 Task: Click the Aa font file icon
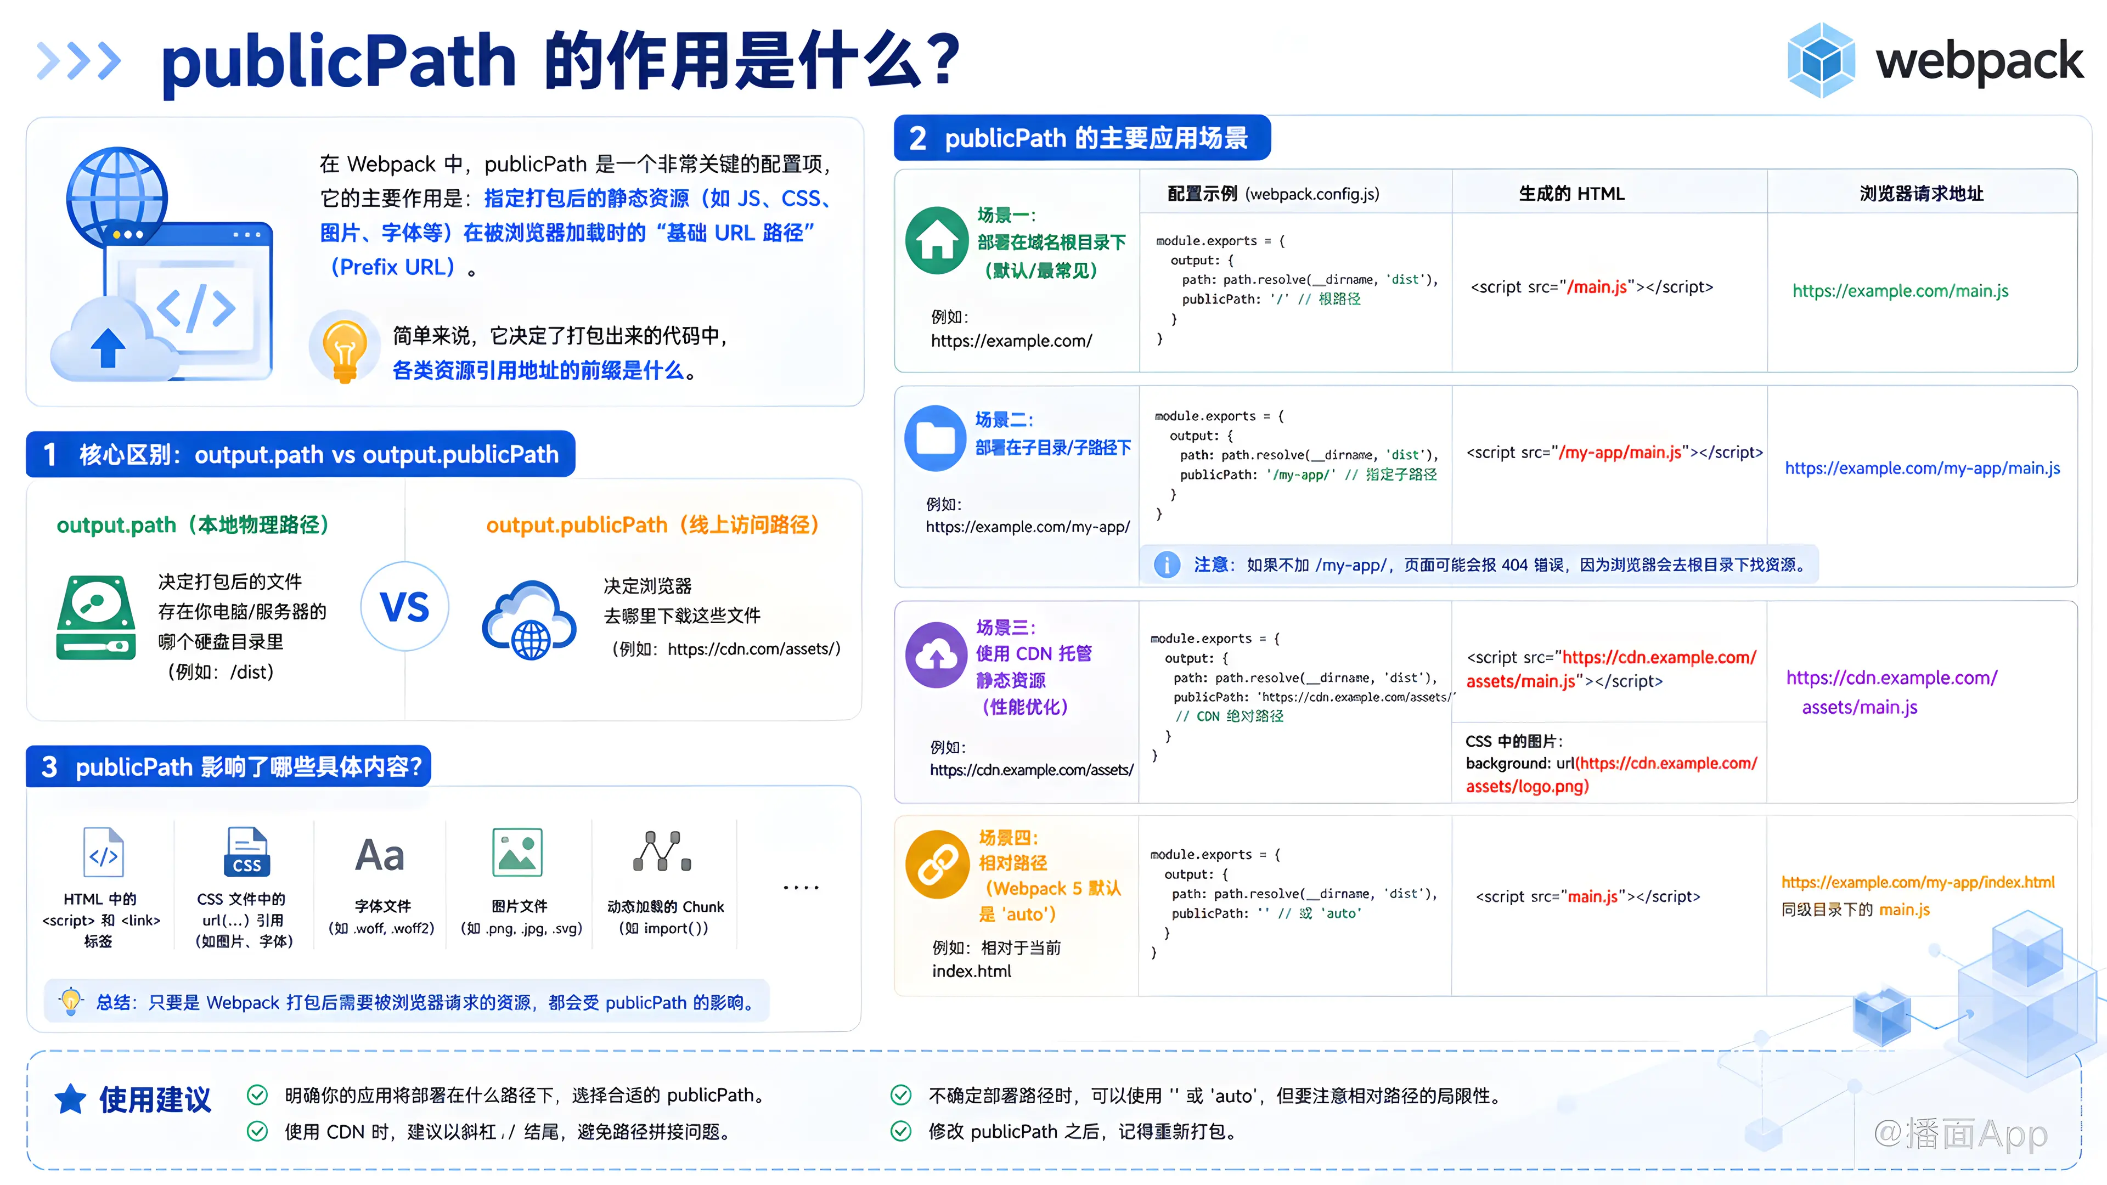pyautogui.click(x=380, y=855)
